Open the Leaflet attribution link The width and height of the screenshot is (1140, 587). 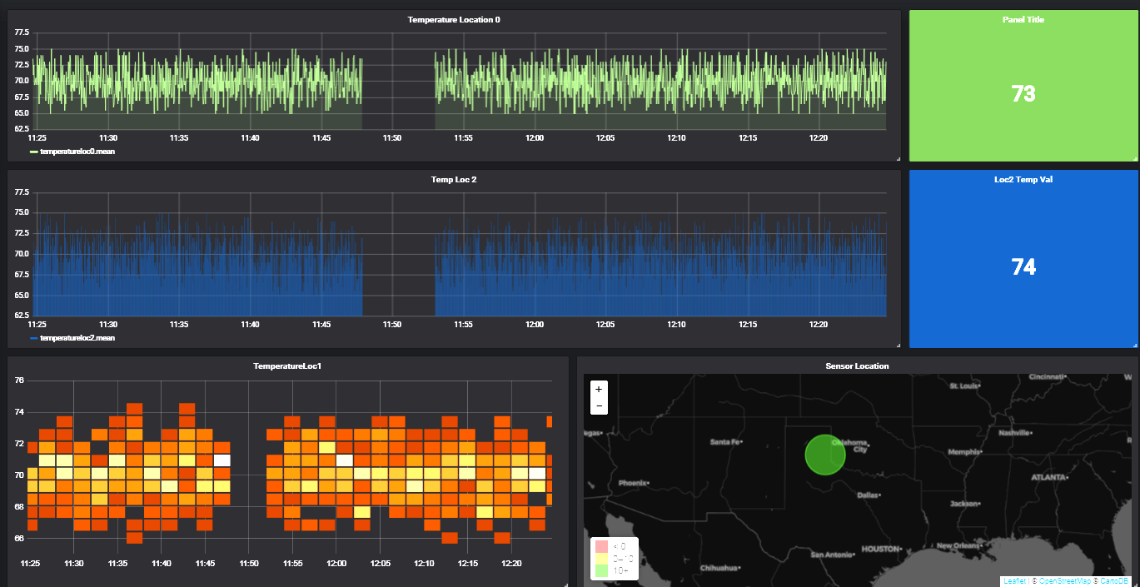1014,580
